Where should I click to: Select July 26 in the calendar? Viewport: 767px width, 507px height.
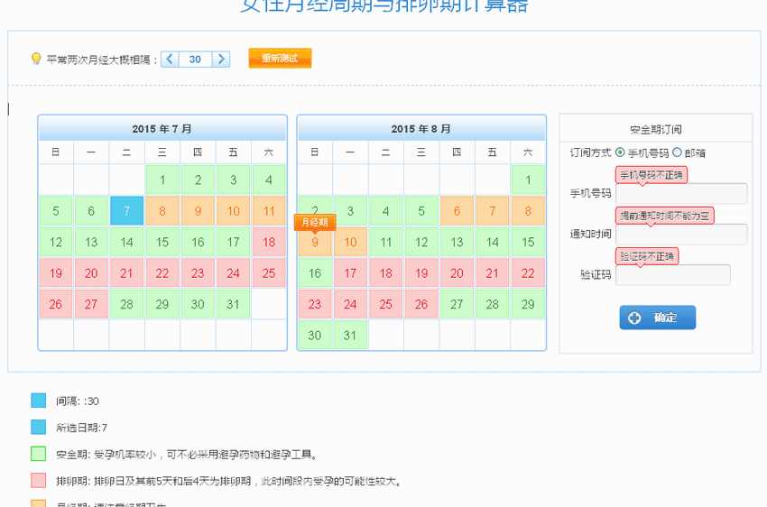click(56, 304)
